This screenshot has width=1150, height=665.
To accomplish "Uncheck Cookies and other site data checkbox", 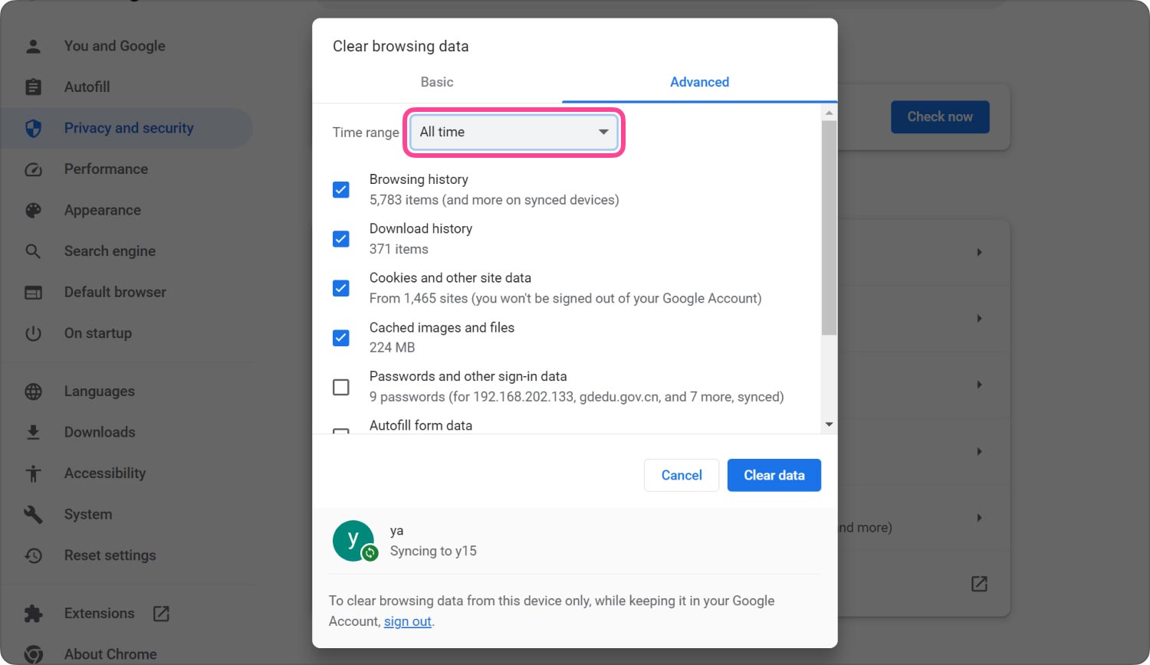I will tap(341, 288).
